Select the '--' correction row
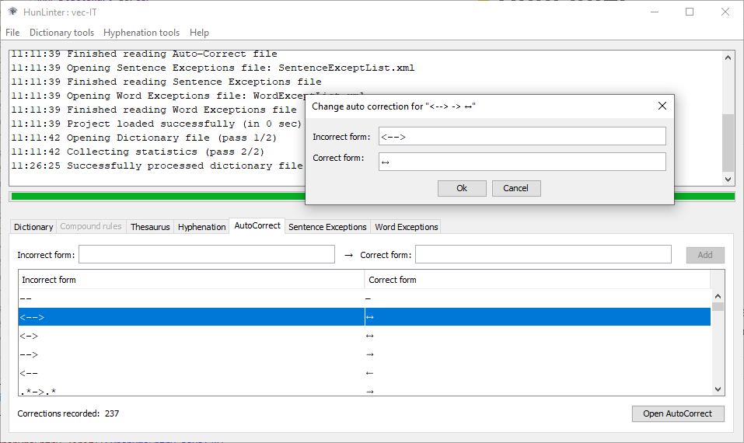 pos(365,298)
